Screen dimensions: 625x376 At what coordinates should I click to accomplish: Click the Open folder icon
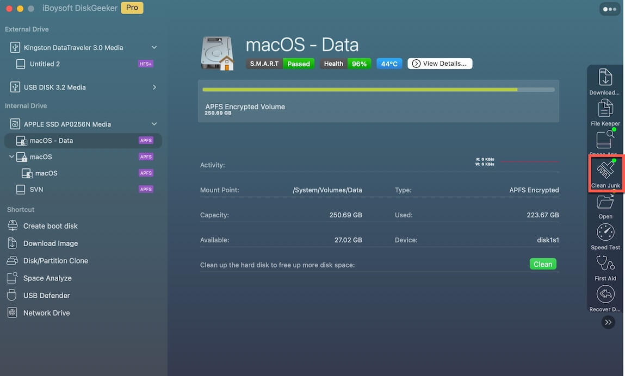point(605,204)
